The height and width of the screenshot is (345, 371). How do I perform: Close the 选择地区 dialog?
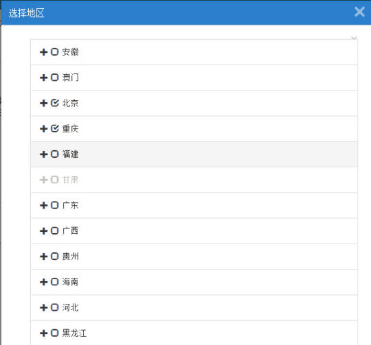[359, 12]
